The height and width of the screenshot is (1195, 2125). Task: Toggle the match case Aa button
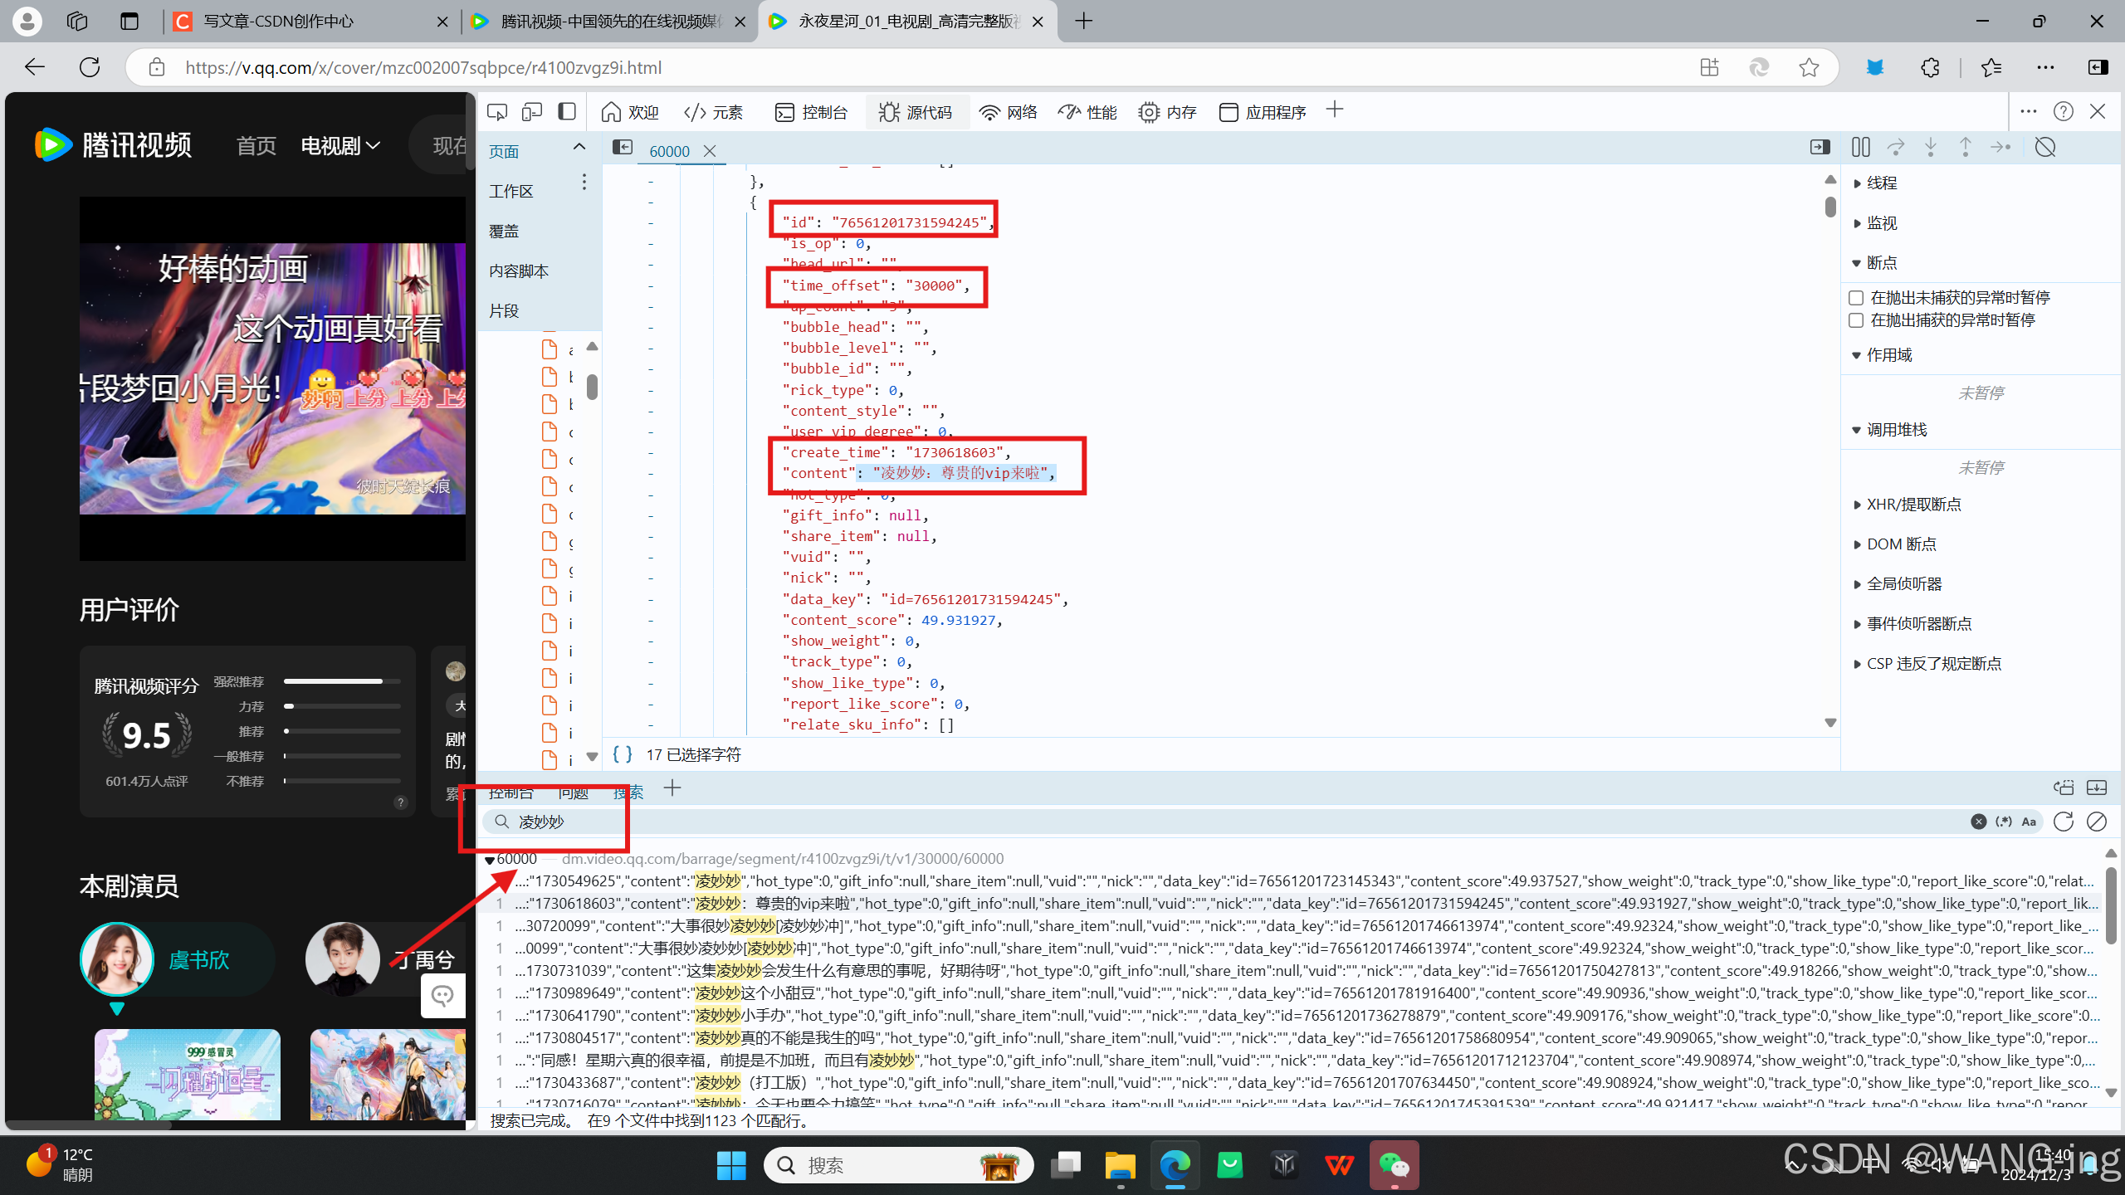pyautogui.click(x=2029, y=822)
